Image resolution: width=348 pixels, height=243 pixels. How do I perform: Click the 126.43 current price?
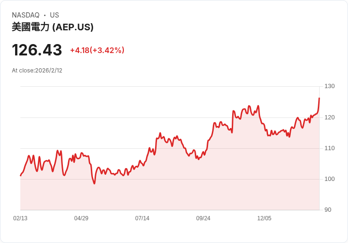coord(37,50)
